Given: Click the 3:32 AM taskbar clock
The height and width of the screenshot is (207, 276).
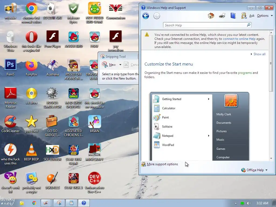Looking at the screenshot, I should 262,203.
